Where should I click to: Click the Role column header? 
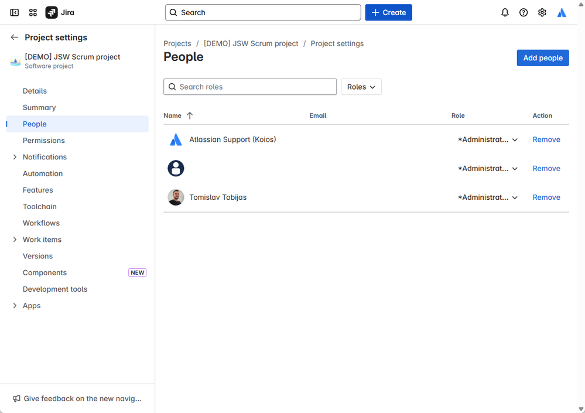(458, 115)
